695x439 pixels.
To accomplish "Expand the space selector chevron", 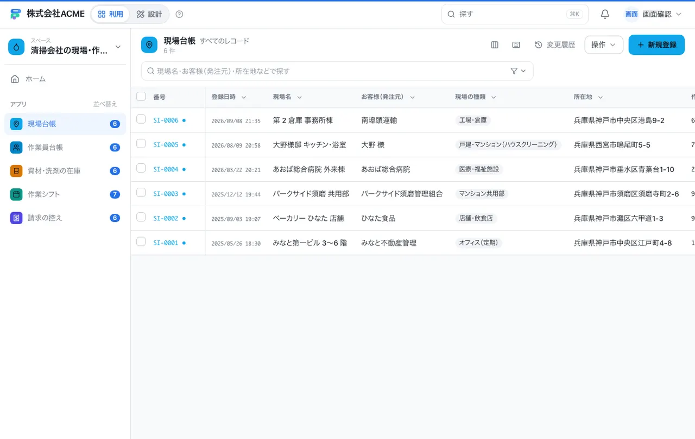I will (118, 47).
